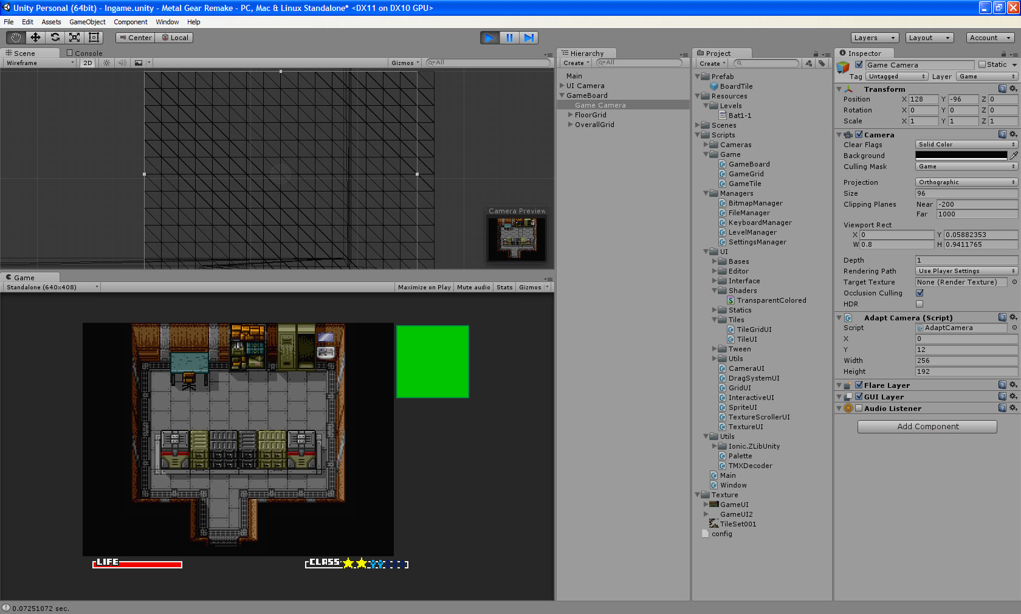Open Rendering Path dropdown
Viewport: 1021px width, 614px height.
coord(966,271)
